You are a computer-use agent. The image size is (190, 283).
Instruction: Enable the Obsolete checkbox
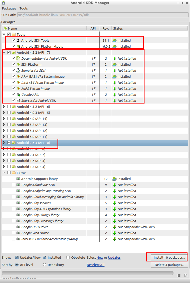pos(68,257)
